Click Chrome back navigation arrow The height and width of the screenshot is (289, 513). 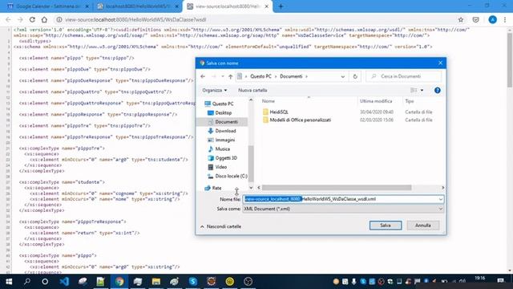(x=8, y=19)
